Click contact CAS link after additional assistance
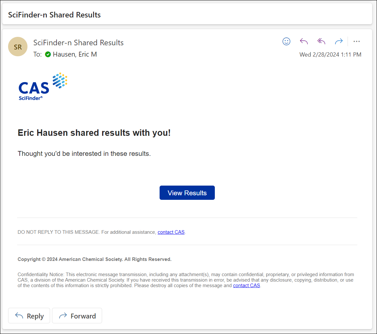The width and height of the screenshot is (377, 334). (x=171, y=232)
